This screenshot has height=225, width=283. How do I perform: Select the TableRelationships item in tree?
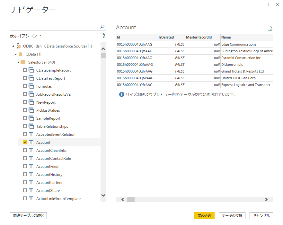[x=52, y=126]
